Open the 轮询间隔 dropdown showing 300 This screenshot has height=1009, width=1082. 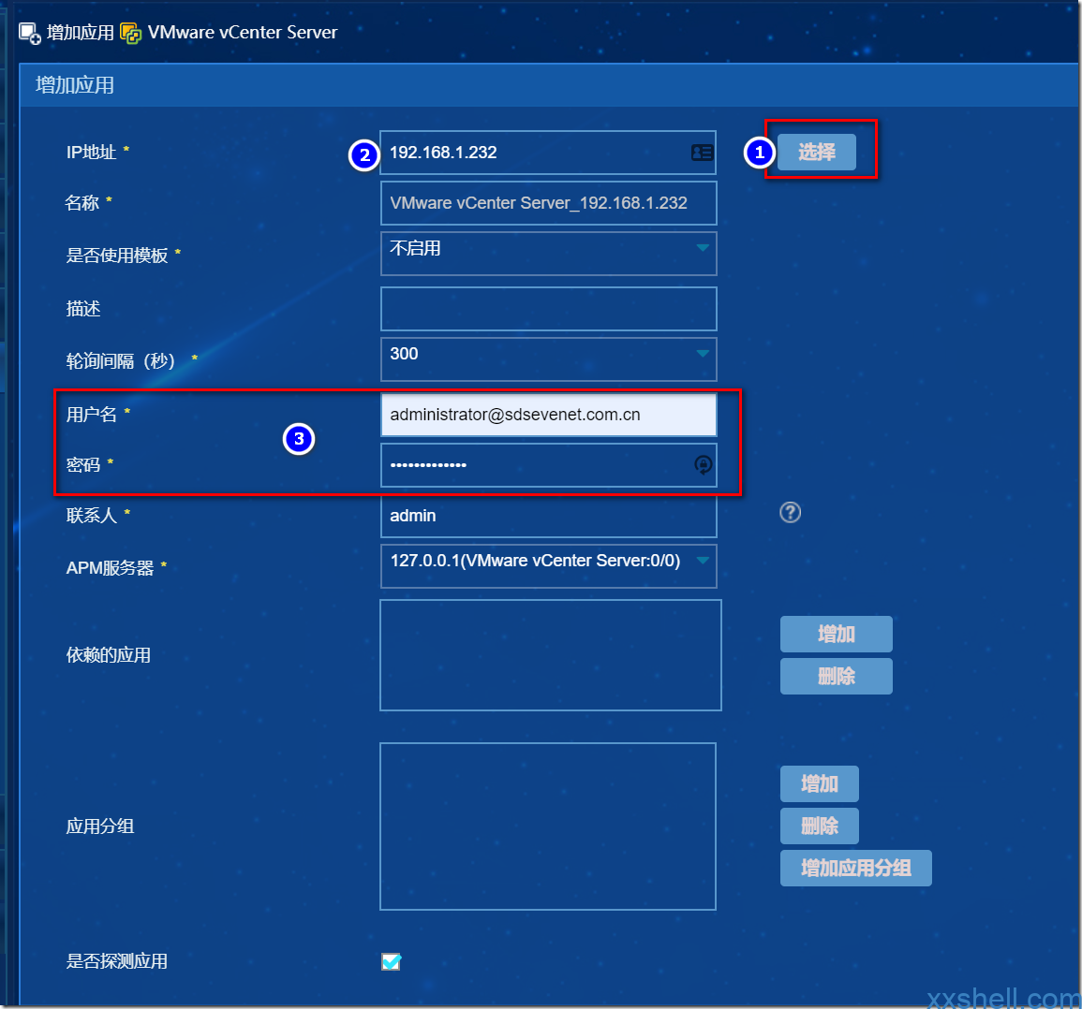click(x=549, y=358)
